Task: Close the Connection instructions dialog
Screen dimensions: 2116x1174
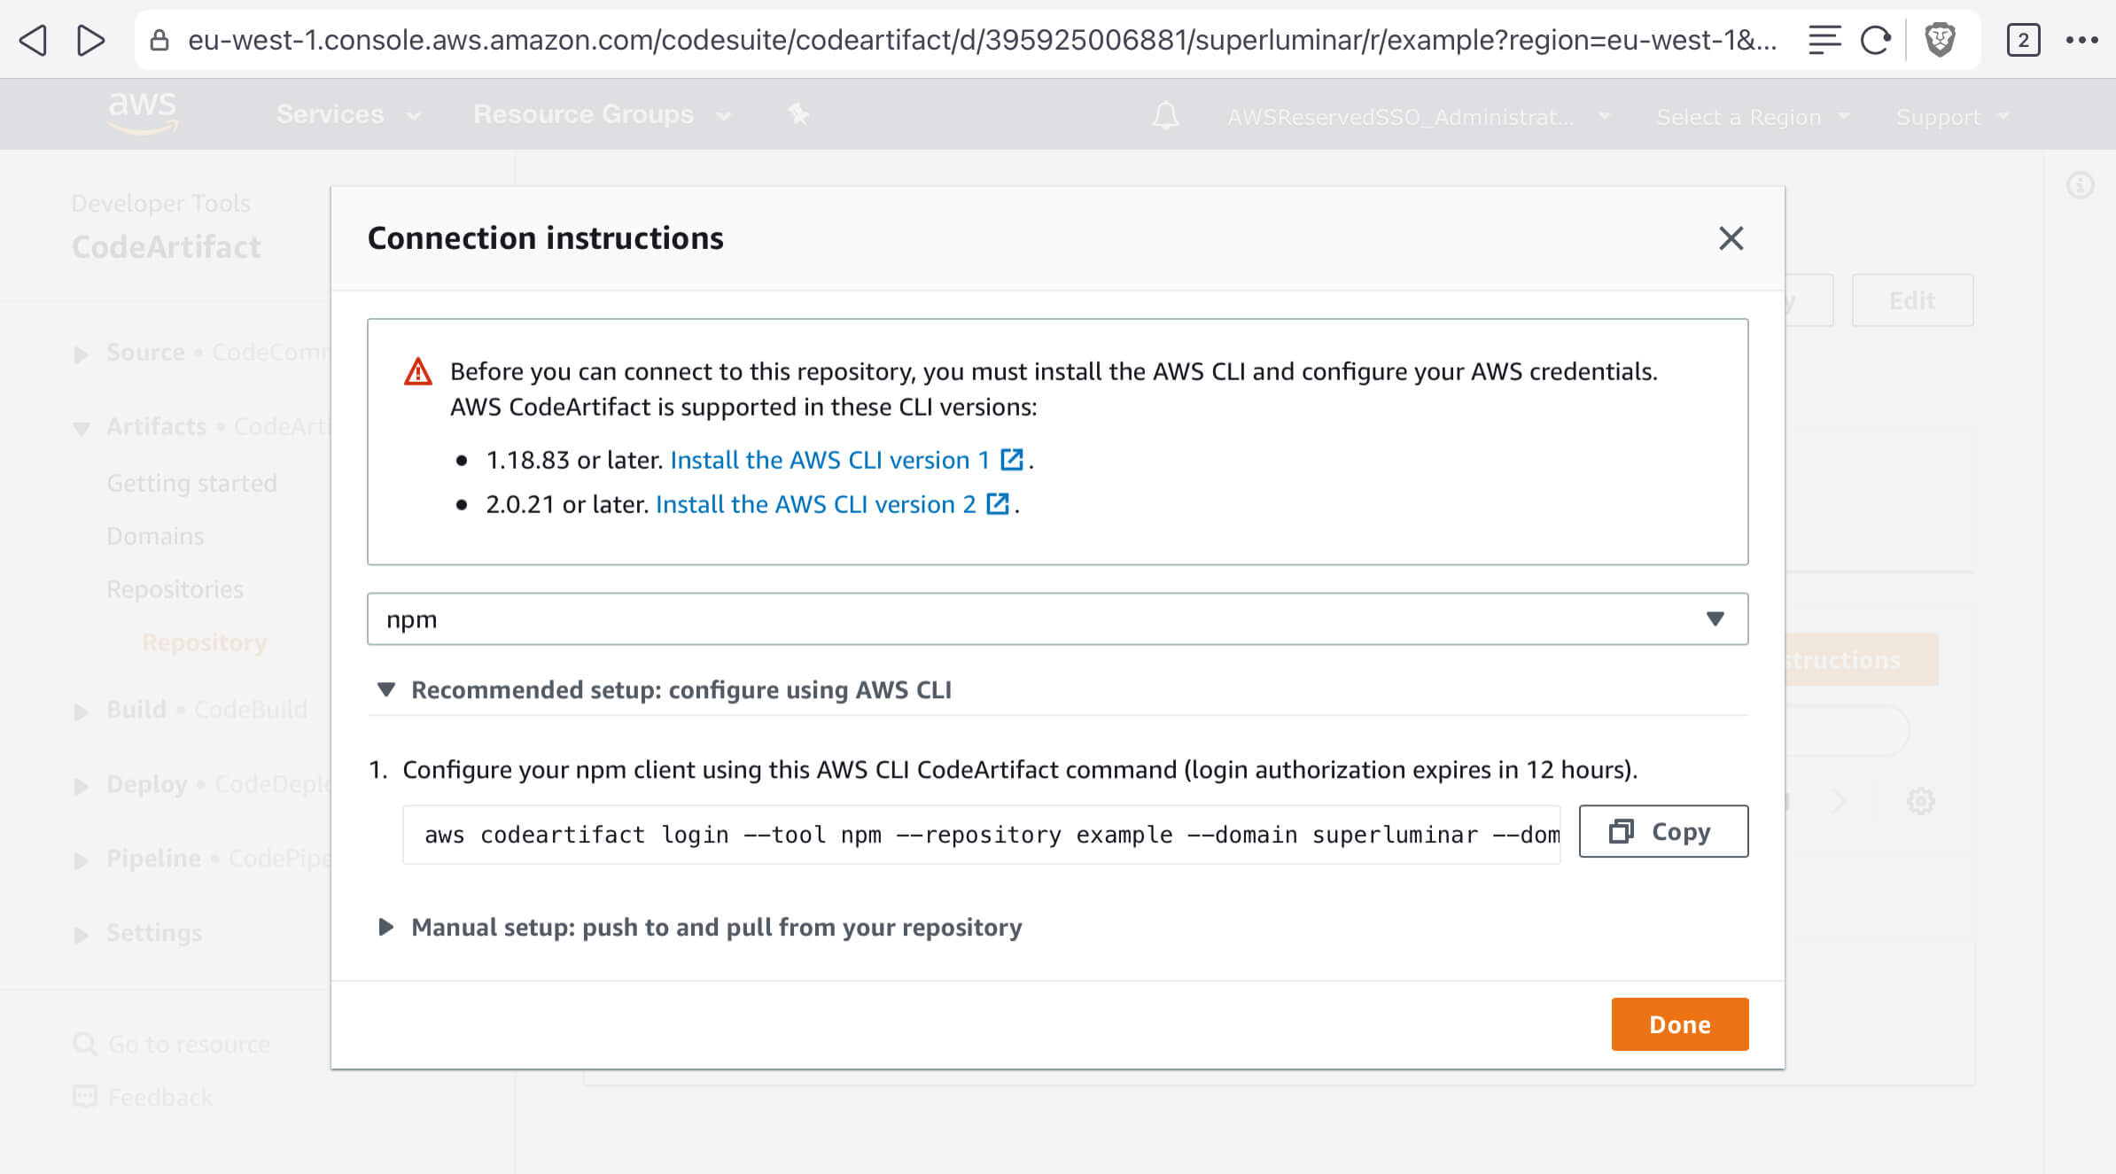Action: pos(1731,238)
